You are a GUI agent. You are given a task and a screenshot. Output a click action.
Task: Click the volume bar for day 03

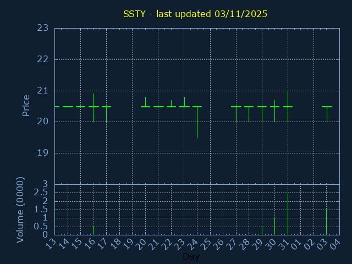point(327,222)
